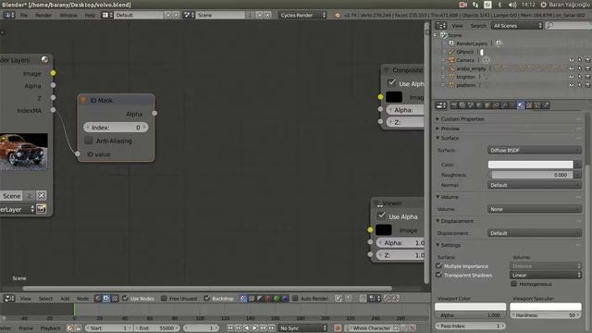
Task: Open the node editor Node menu
Action: pyautogui.click(x=82, y=298)
